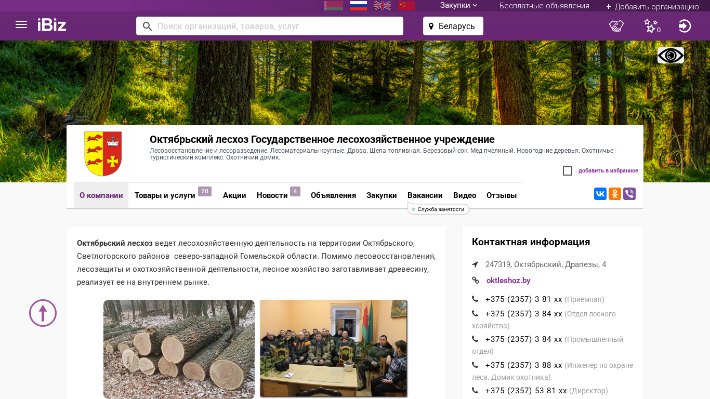Click the address location arrow icon

(x=475, y=264)
